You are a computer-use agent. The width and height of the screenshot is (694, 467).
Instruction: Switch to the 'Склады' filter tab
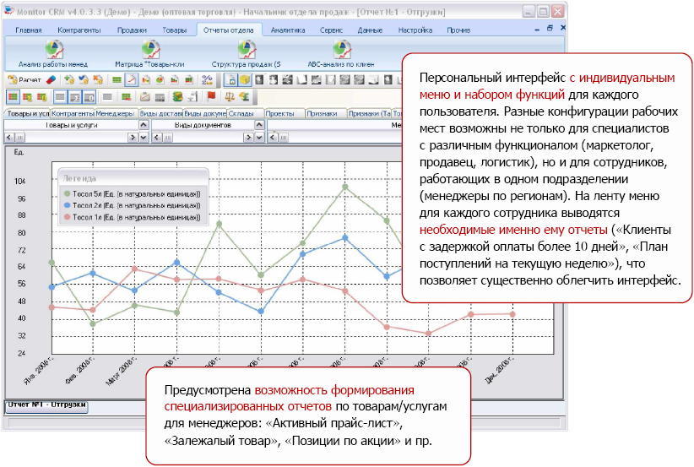(245, 114)
